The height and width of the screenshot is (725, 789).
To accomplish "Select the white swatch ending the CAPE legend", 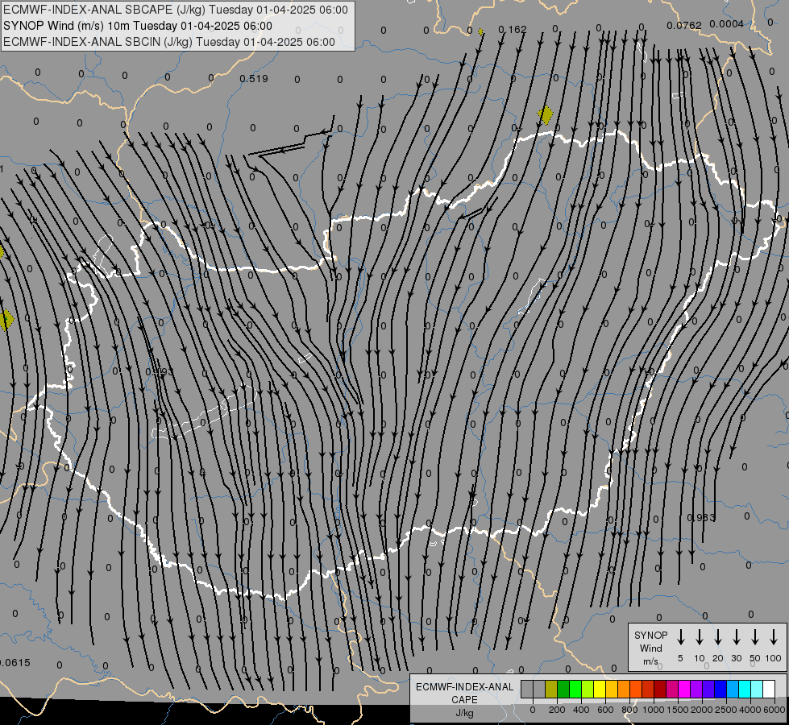I will click(768, 689).
